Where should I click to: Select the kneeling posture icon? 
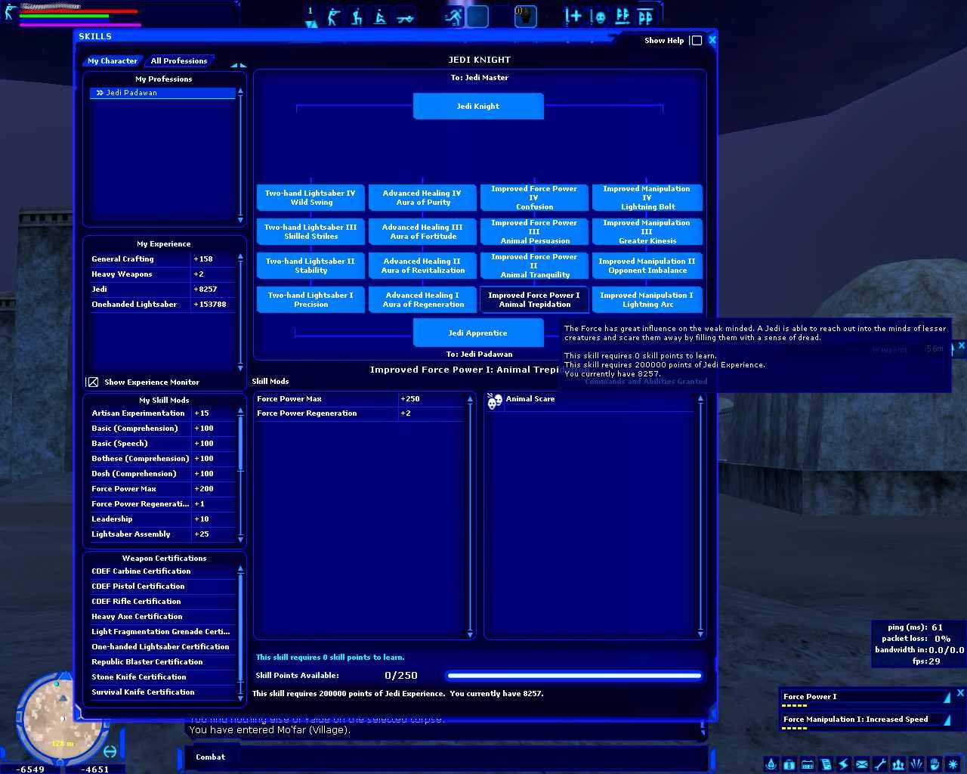click(x=357, y=17)
